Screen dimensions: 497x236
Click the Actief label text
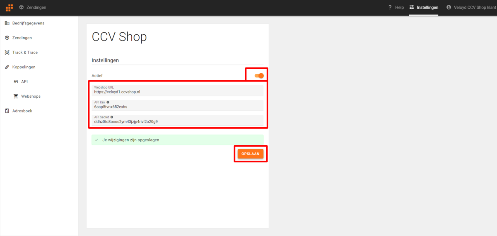(97, 76)
